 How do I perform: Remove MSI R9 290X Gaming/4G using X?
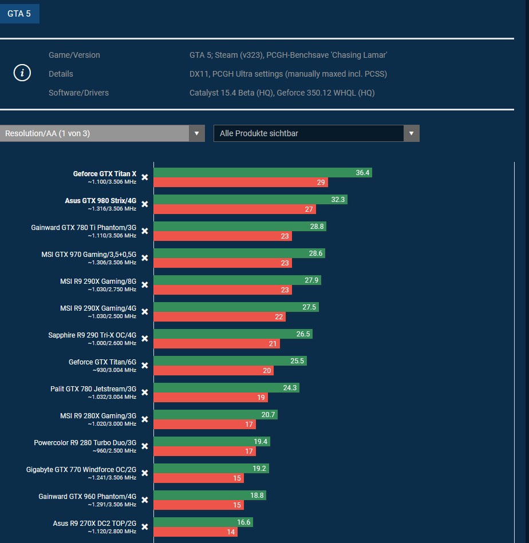pos(145,312)
